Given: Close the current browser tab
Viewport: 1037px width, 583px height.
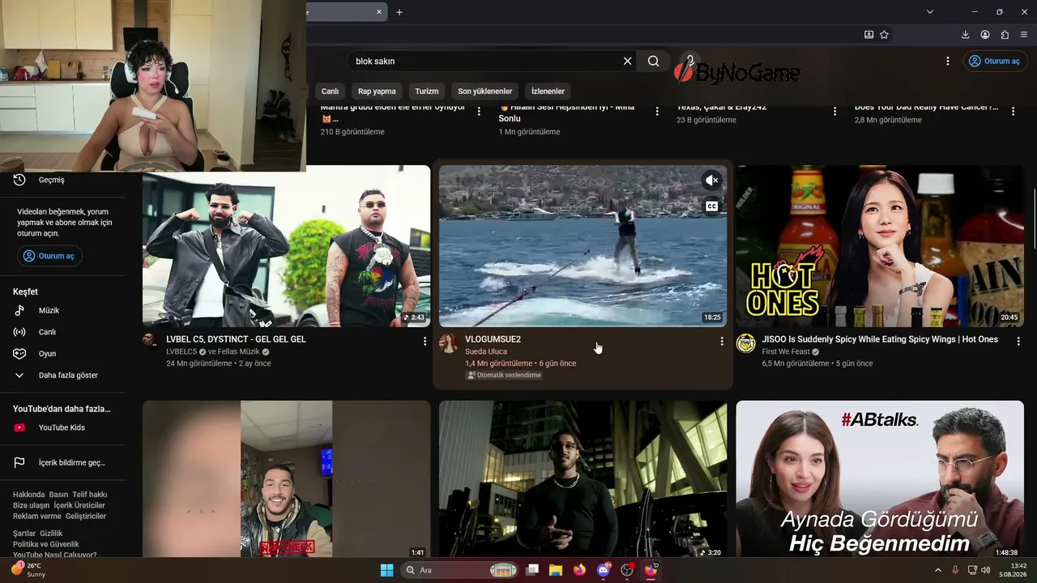Looking at the screenshot, I should click(378, 12).
